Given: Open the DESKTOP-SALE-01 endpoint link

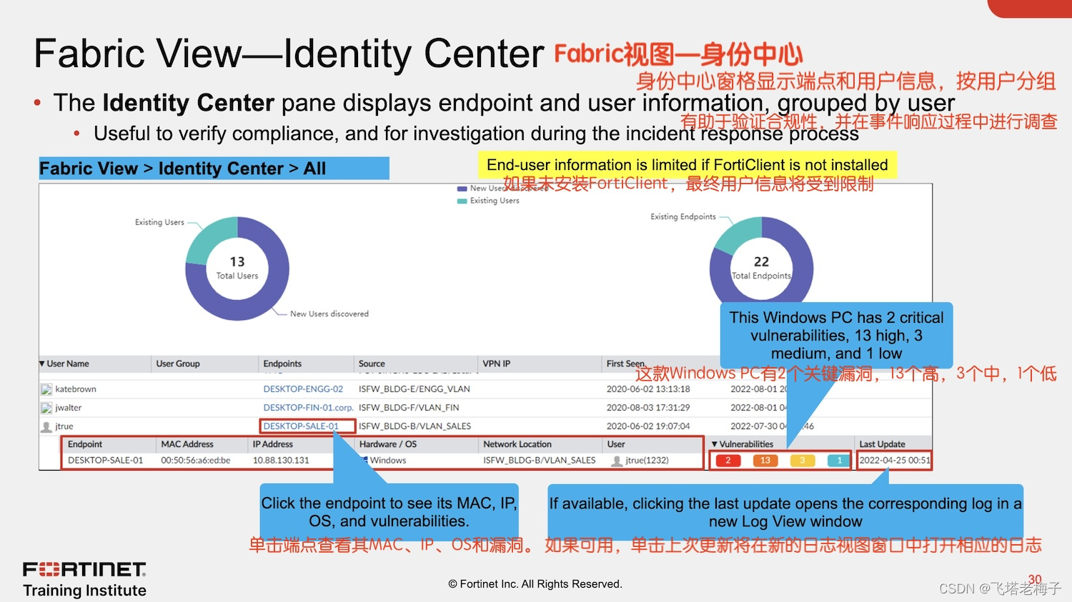Looking at the screenshot, I should tap(301, 426).
